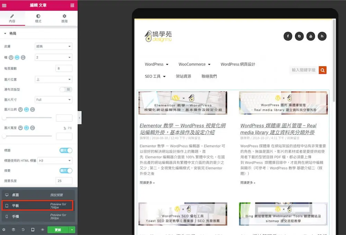Screen dimensions: 346x235
Task: Click the orange search button
Action: [322, 70]
